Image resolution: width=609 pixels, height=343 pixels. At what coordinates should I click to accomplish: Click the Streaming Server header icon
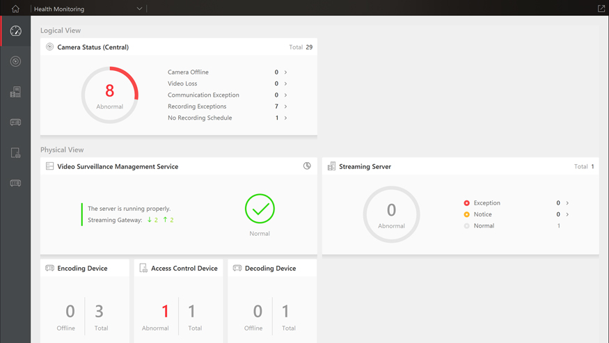click(331, 166)
